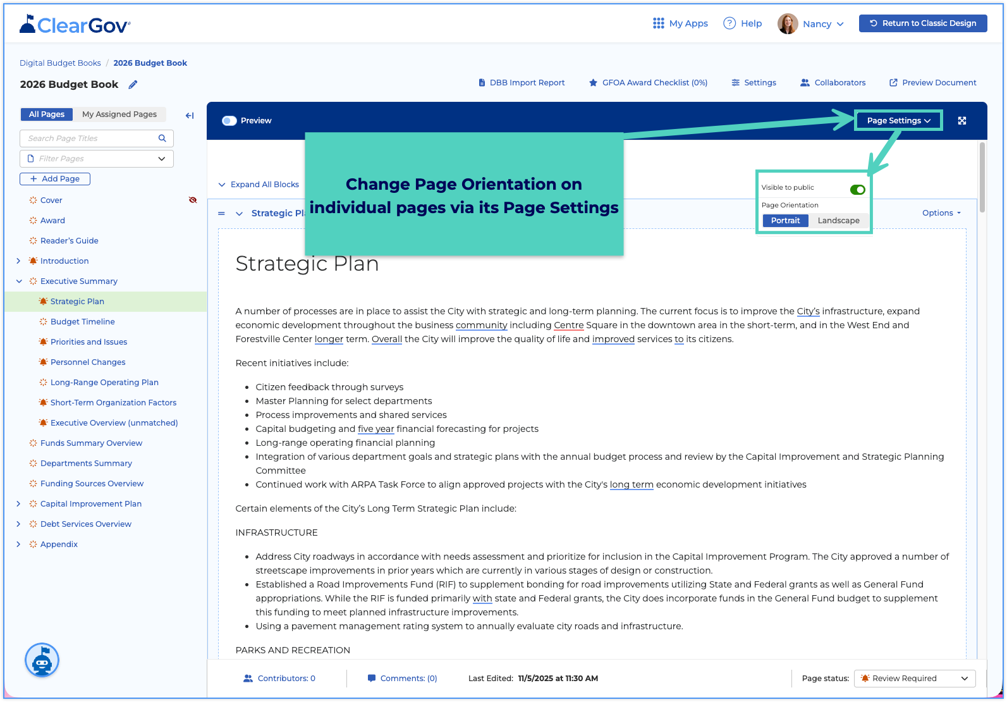The height and width of the screenshot is (702, 1007).
Task: Edit budget book title pencil icon
Action: tap(133, 85)
